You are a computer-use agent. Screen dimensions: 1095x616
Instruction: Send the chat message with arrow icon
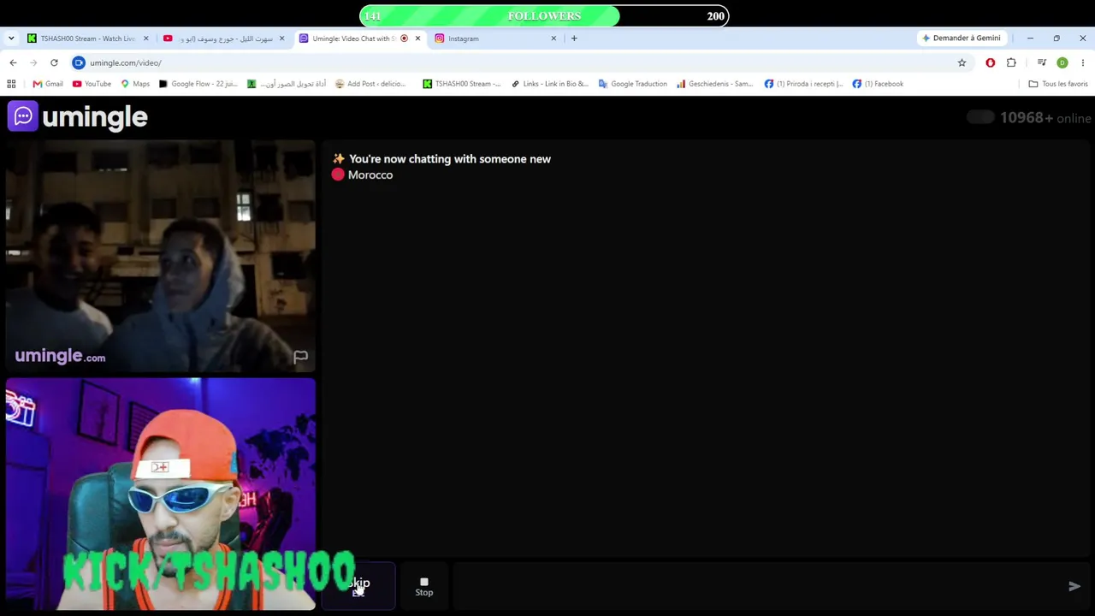[x=1074, y=586]
